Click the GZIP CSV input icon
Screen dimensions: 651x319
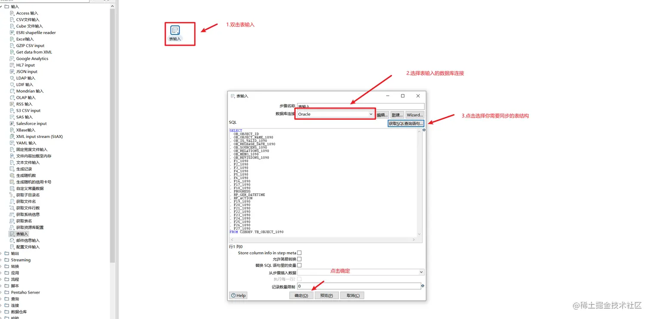12,46
